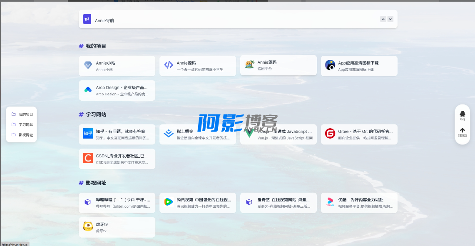Click the Gitee red logo icon
Viewport: 475px width, 246px height.
(x=330, y=134)
